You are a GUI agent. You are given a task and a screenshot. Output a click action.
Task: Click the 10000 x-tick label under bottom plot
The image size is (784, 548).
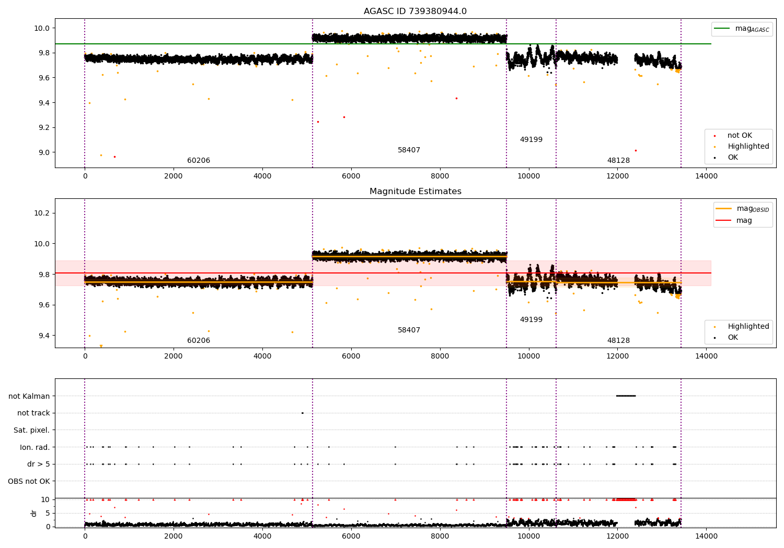(528, 537)
